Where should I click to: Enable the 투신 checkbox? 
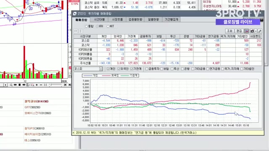point(172,69)
